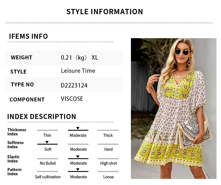This screenshot has height=185, width=221.
Task: Click the TYPE NO label
Action: [22, 84]
